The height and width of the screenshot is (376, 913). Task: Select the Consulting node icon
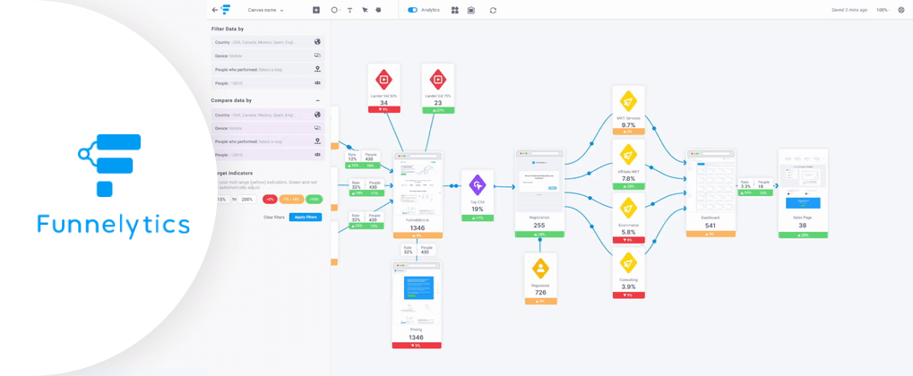pyautogui.click(x=628, y=263)
